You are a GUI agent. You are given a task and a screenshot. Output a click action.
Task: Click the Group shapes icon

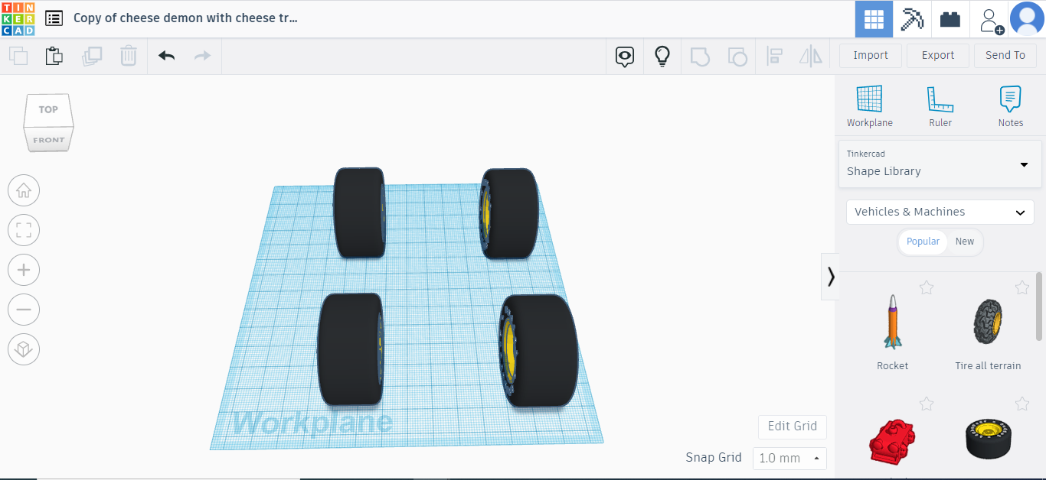tap(700, 57)
